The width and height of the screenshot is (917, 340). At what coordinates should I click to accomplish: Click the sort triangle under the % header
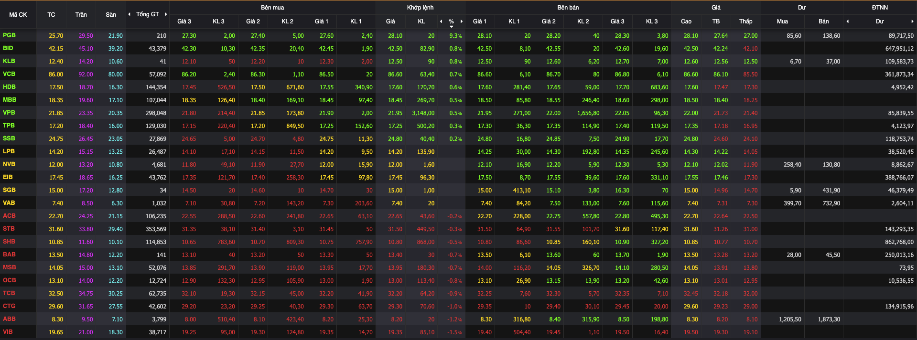[452, 27]
